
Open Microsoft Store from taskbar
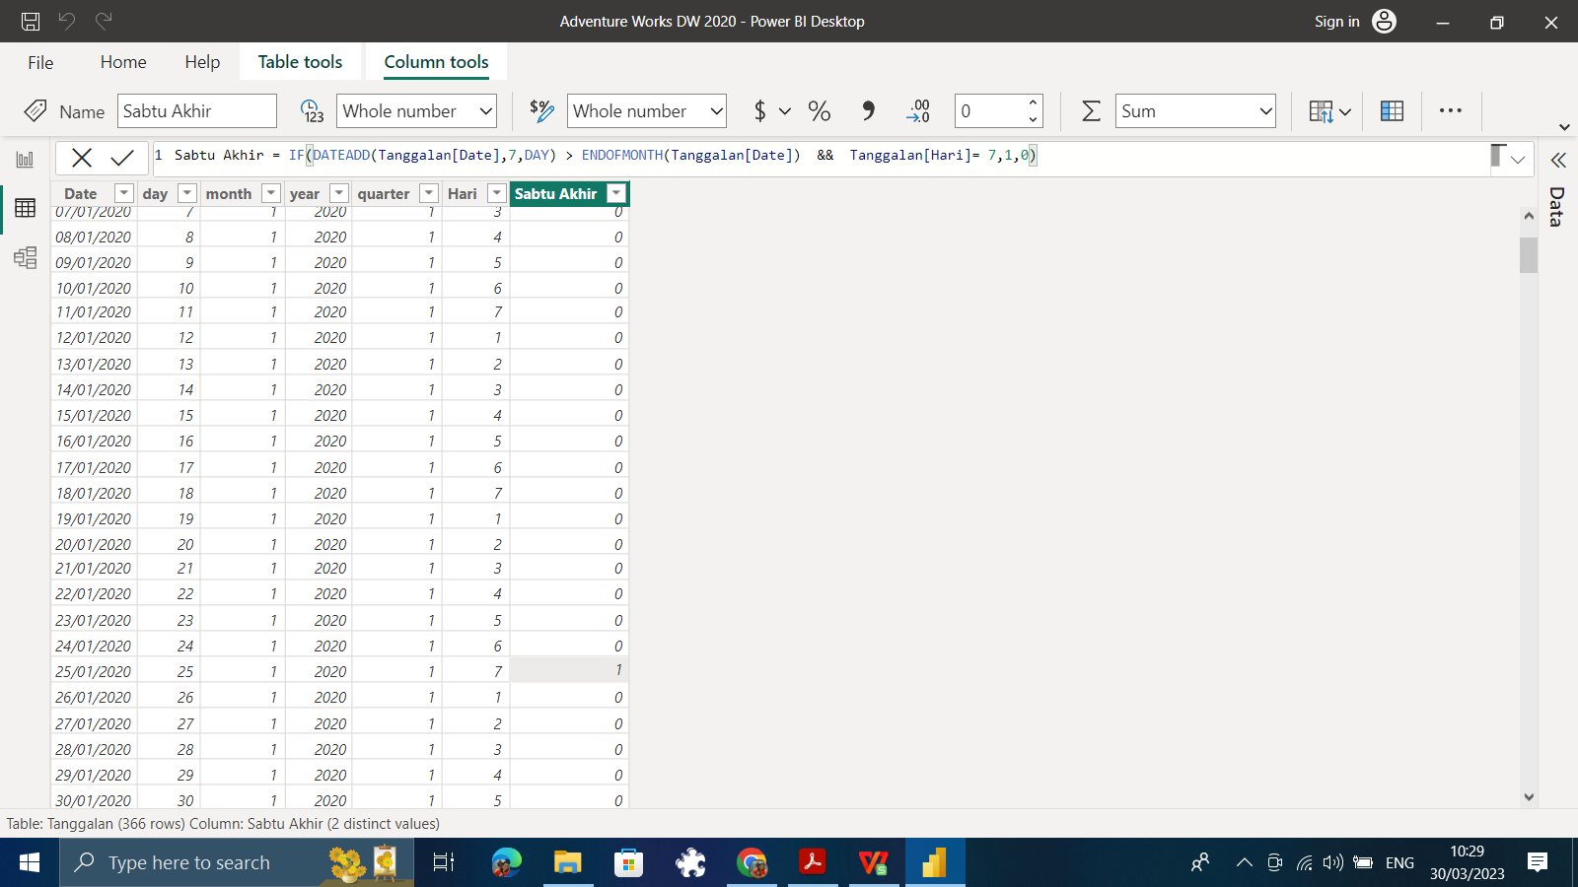pyautogui.click(x=628, y=862)
